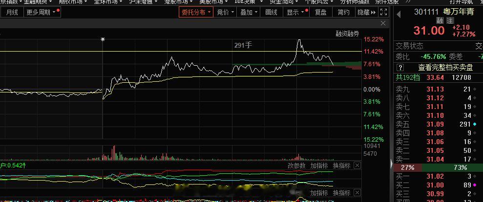
Task: Click change percent +7.27%
Action: 463,34
